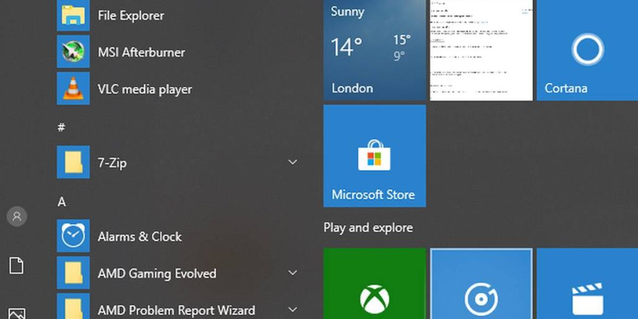Screen dimensions: 638x319
Task: Expand AMD Gaming Evolved chevron
Action: click(x=292, y=273)
